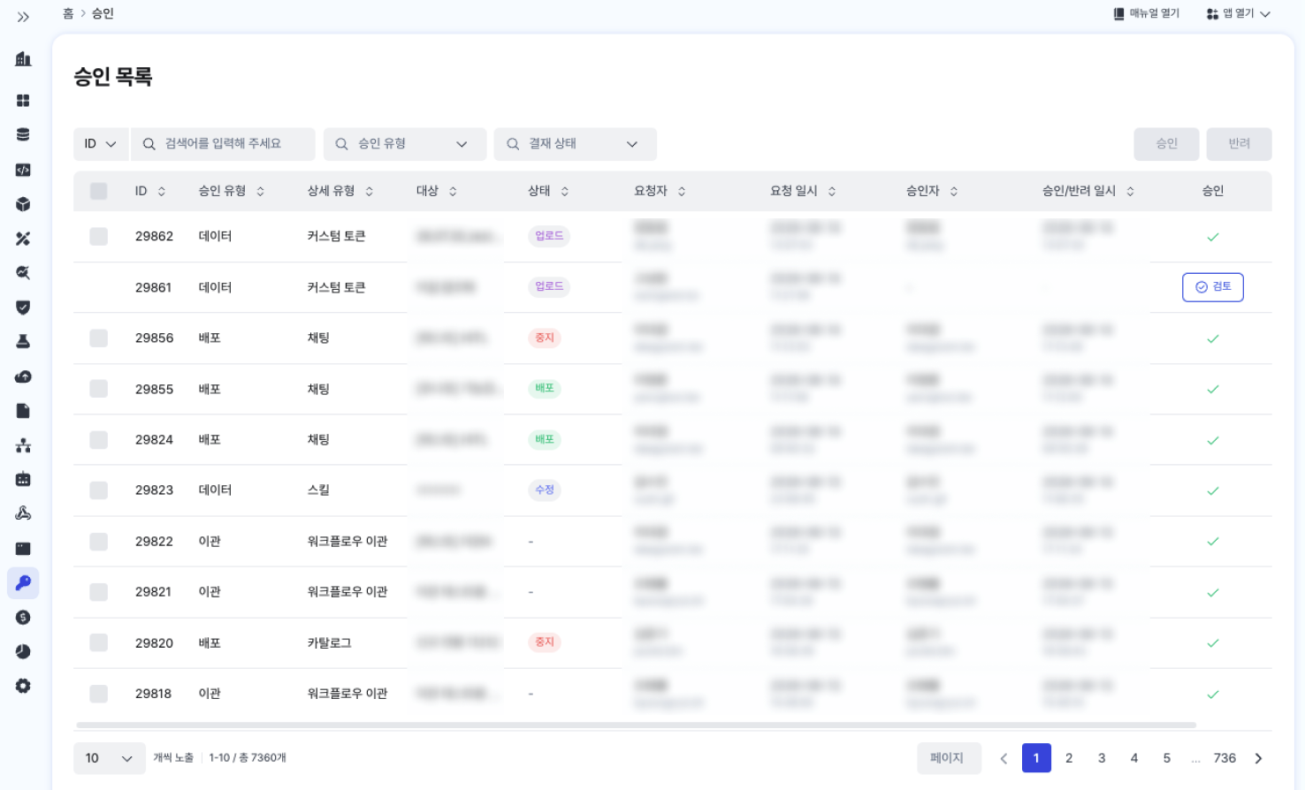Image resolution: width=1305 pixels, height=790 pixels.
Task: Click the 반려 reject button
Action: click(x=1240, y=144)
